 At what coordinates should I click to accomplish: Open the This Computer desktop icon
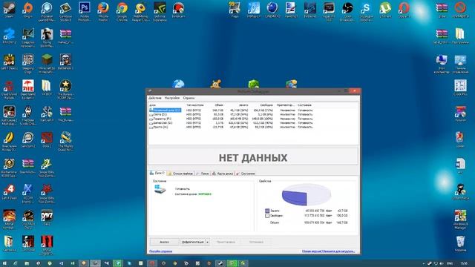click(x=442, y=64)
